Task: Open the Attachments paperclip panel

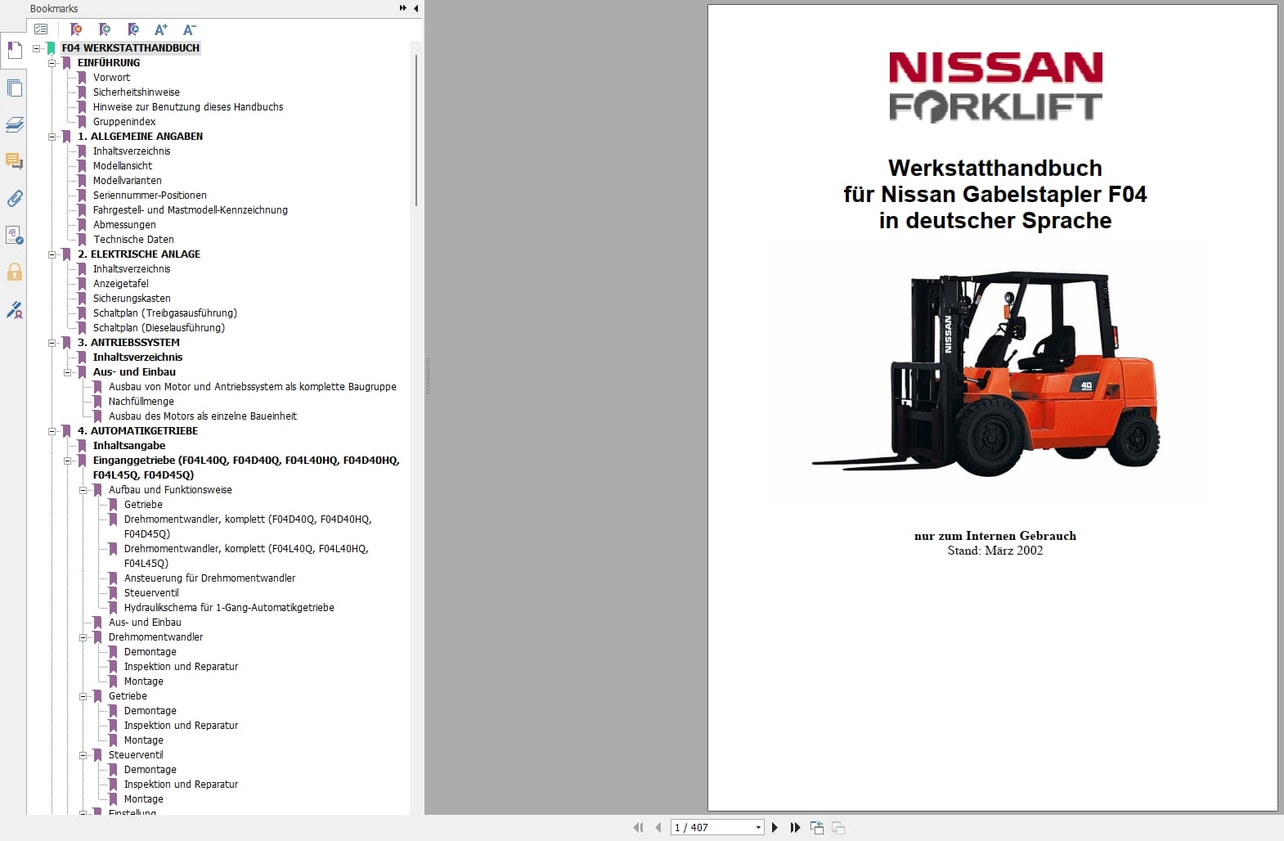Action: [x=14, y=198]
